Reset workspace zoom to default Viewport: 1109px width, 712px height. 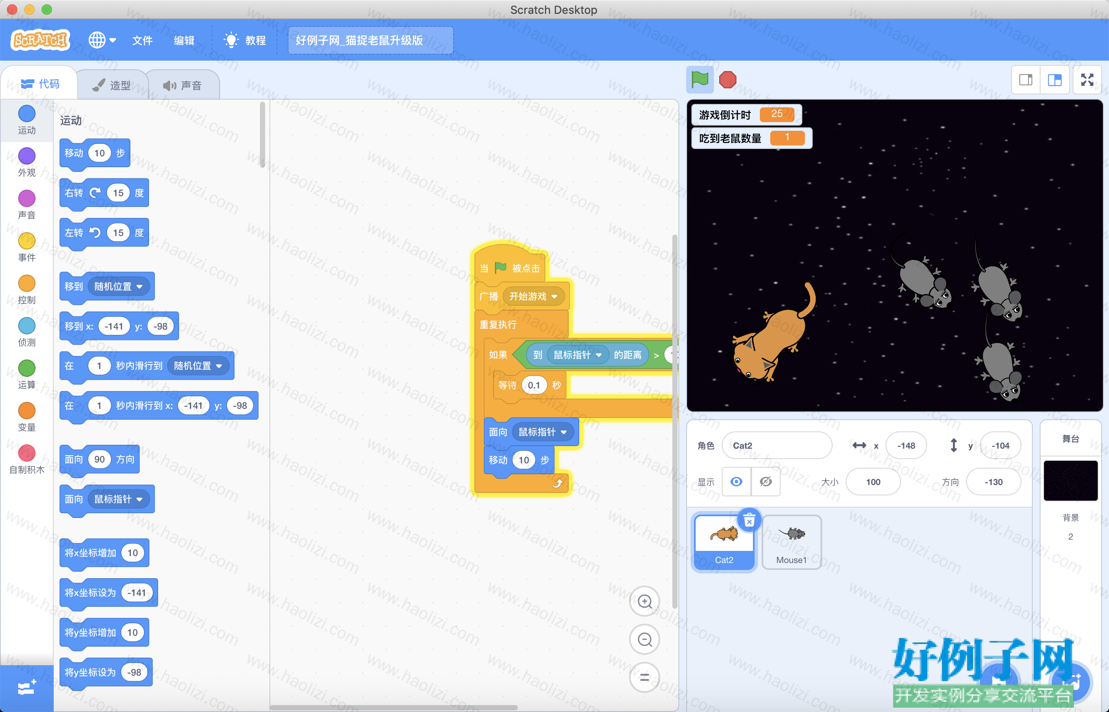point(644,678)
